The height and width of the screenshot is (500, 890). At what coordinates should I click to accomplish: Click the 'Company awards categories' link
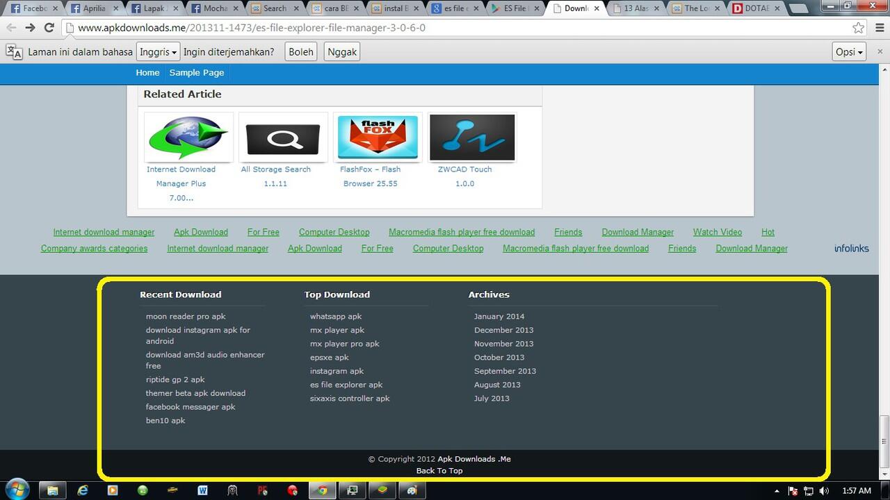tap(94, 248)
